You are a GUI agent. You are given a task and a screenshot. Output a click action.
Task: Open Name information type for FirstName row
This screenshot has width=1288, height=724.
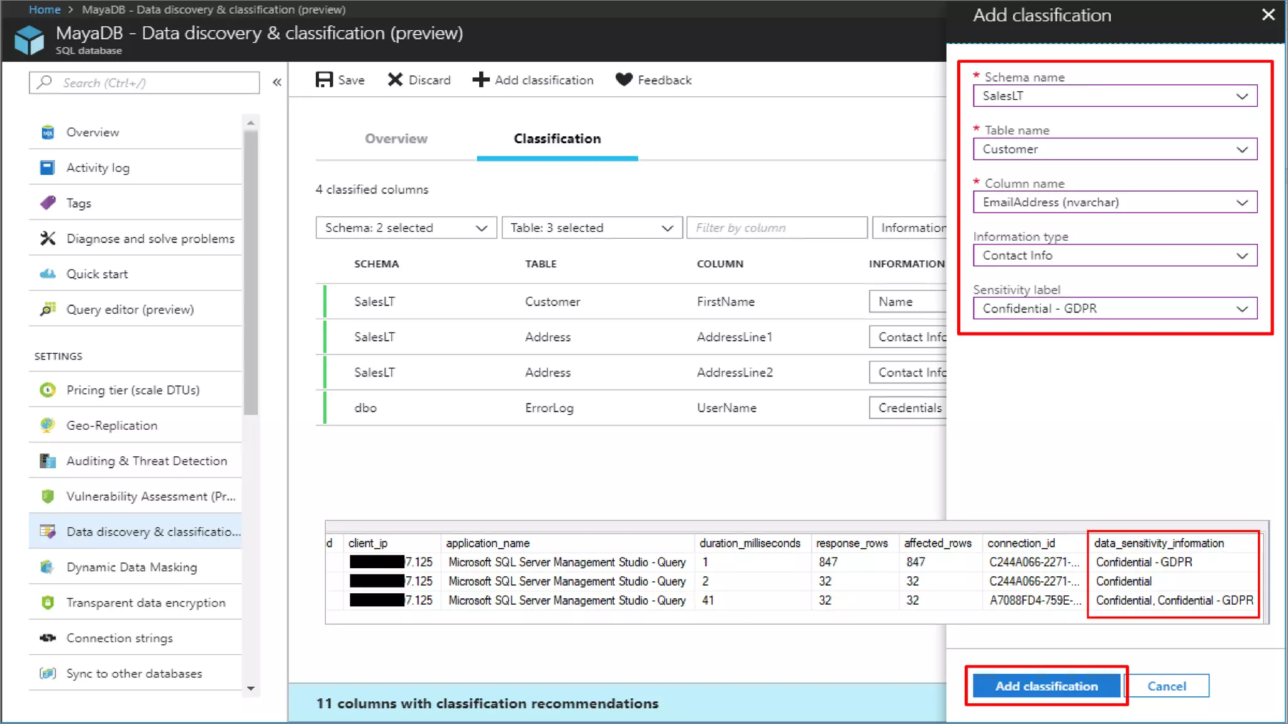pyautogui.click(x=908, y=302)
